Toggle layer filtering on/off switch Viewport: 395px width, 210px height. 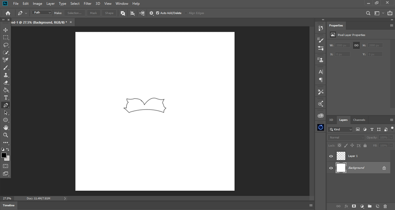tap(392, 128)
